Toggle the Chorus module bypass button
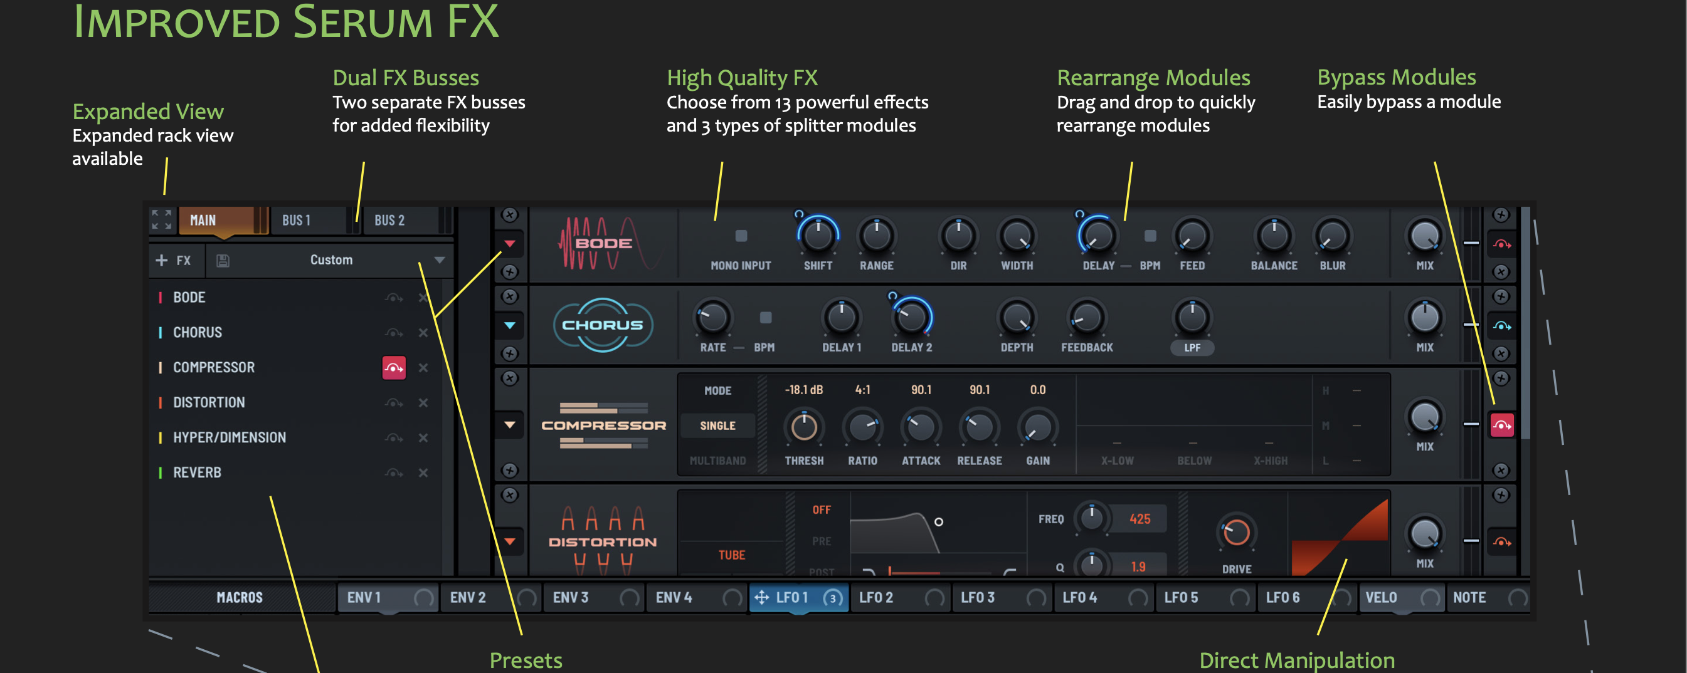This screenshot has width=1687, height=673. (1501, 325)
